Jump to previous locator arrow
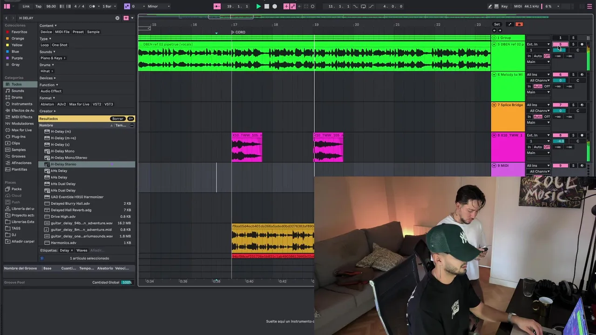The image size is (596, 335). [x=494, y=30]
